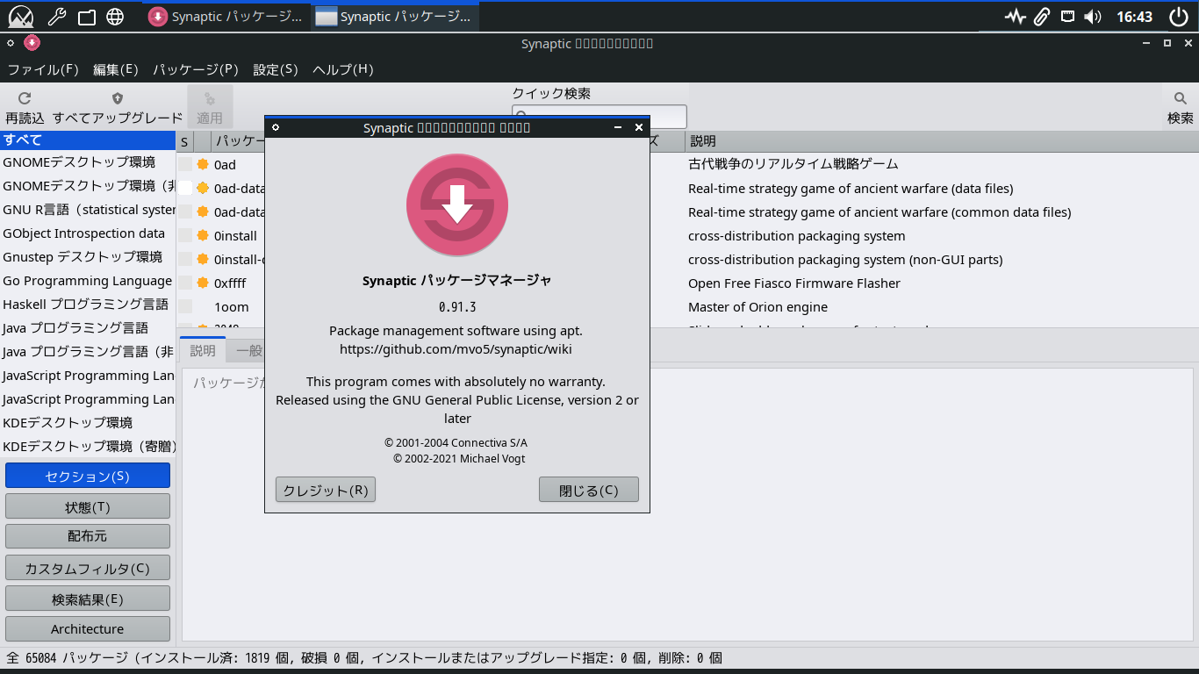Open the パッケージ(P) menu
Image resolution: width=1199 pixels, height=674 pixels.
[196, 69]
